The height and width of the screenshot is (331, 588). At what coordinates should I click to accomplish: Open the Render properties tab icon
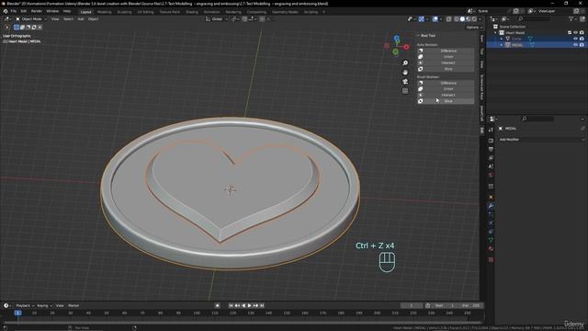point(491,141)
